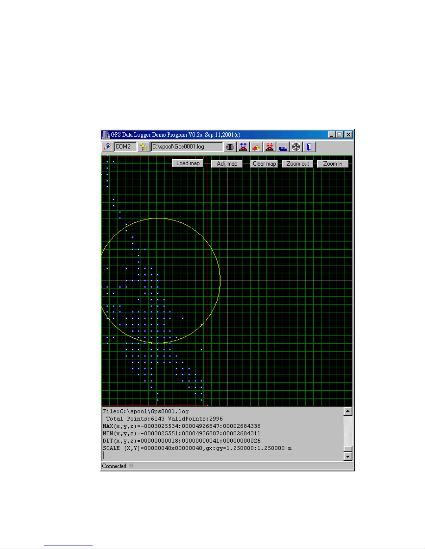Image resolution: width=425 pixels, height=549 pixels.
Task: Click the 'Connected !!!' status bar text
Action: tap(118, 466)
